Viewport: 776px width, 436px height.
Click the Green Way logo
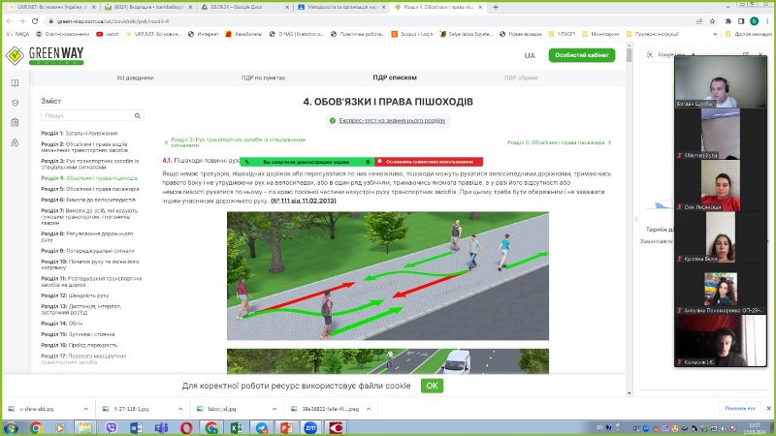coord(45,56)
